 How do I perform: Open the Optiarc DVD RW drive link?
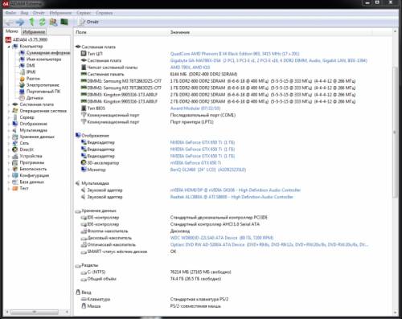[x=269, y=244]
